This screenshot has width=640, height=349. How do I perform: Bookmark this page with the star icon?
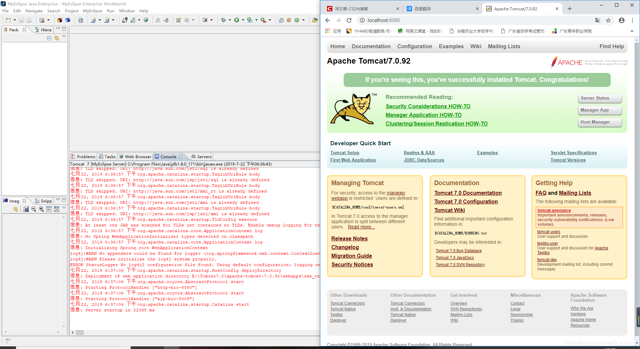coord(608,20)
